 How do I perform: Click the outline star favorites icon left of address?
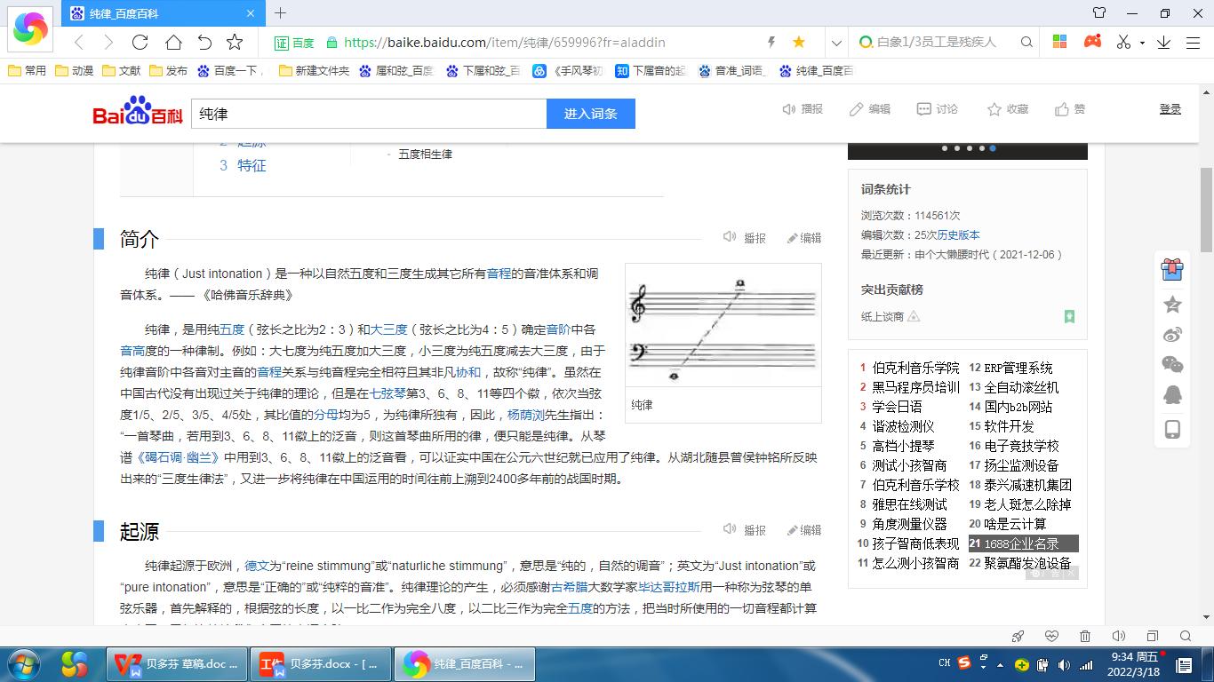point(235,42)
